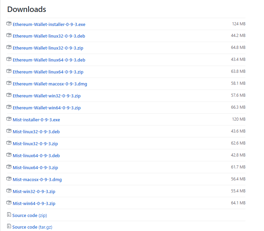Click the 55.4 MB file size

click(238, 191)
